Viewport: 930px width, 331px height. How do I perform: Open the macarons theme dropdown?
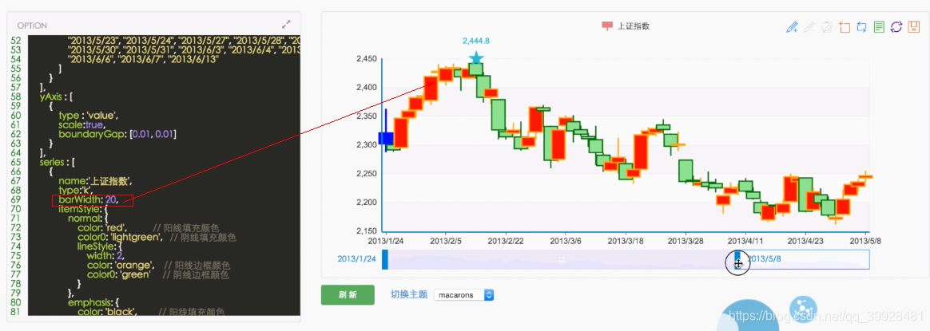pos(464,294)
